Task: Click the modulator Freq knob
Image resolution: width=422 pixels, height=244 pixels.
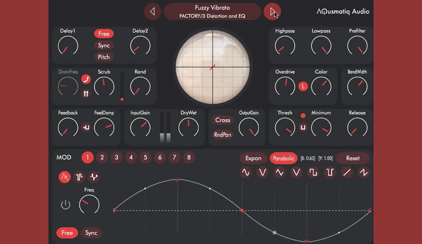Action: [x=89, y=205]
